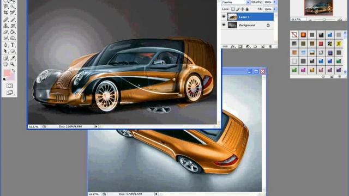Swap foreground and background colors
This screenshot has width=349, height=196.
tap(13, 70)
